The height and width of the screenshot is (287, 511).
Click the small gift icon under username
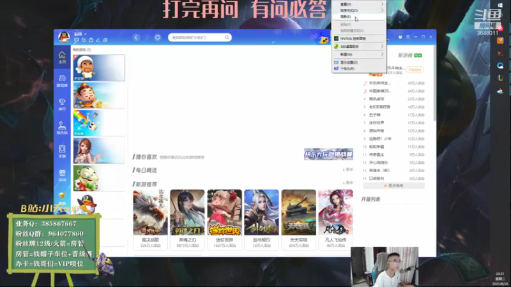pyautogui.click(x=105, y=40)
